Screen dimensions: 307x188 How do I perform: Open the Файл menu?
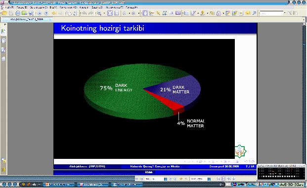9,7
